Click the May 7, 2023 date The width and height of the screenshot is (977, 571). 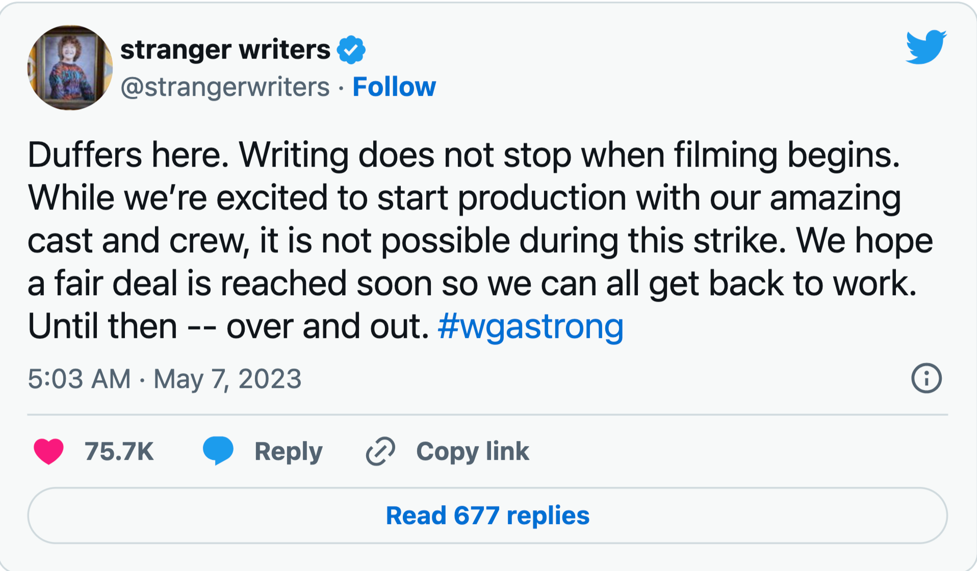click(227, 379)
